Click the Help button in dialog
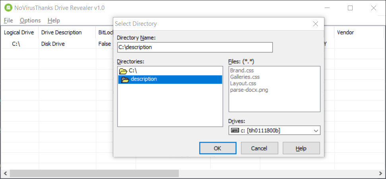Screen dimensions: 386x179 301,148
